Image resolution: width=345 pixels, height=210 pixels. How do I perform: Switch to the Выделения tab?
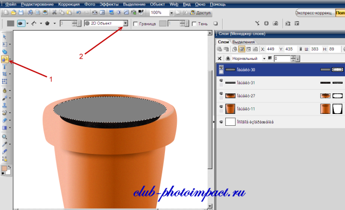[x=243, y=42]
